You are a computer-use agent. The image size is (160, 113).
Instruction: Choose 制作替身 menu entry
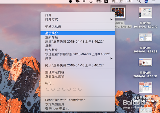78,50
